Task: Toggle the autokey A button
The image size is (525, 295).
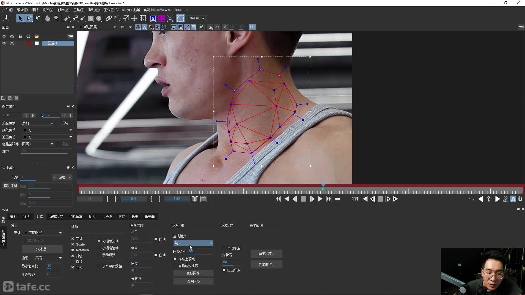Action: [513, 199]
